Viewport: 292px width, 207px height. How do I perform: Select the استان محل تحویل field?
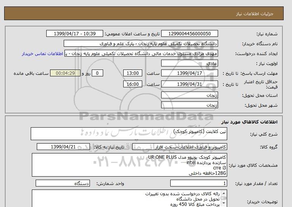click(189, 95)
